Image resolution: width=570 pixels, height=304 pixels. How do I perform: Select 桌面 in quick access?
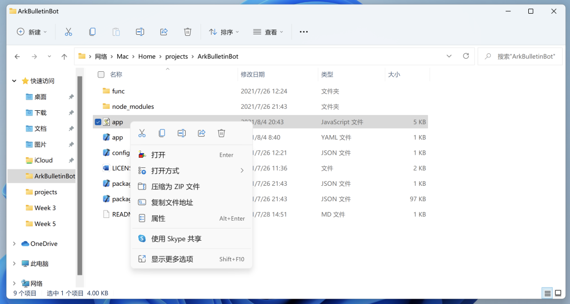(40, 97)
